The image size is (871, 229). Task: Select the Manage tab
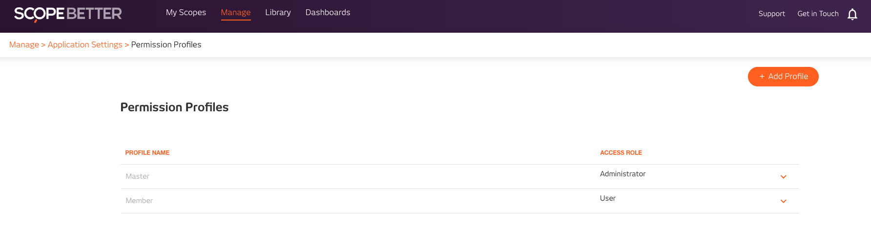pyautogui.click(x=235, y=13)
